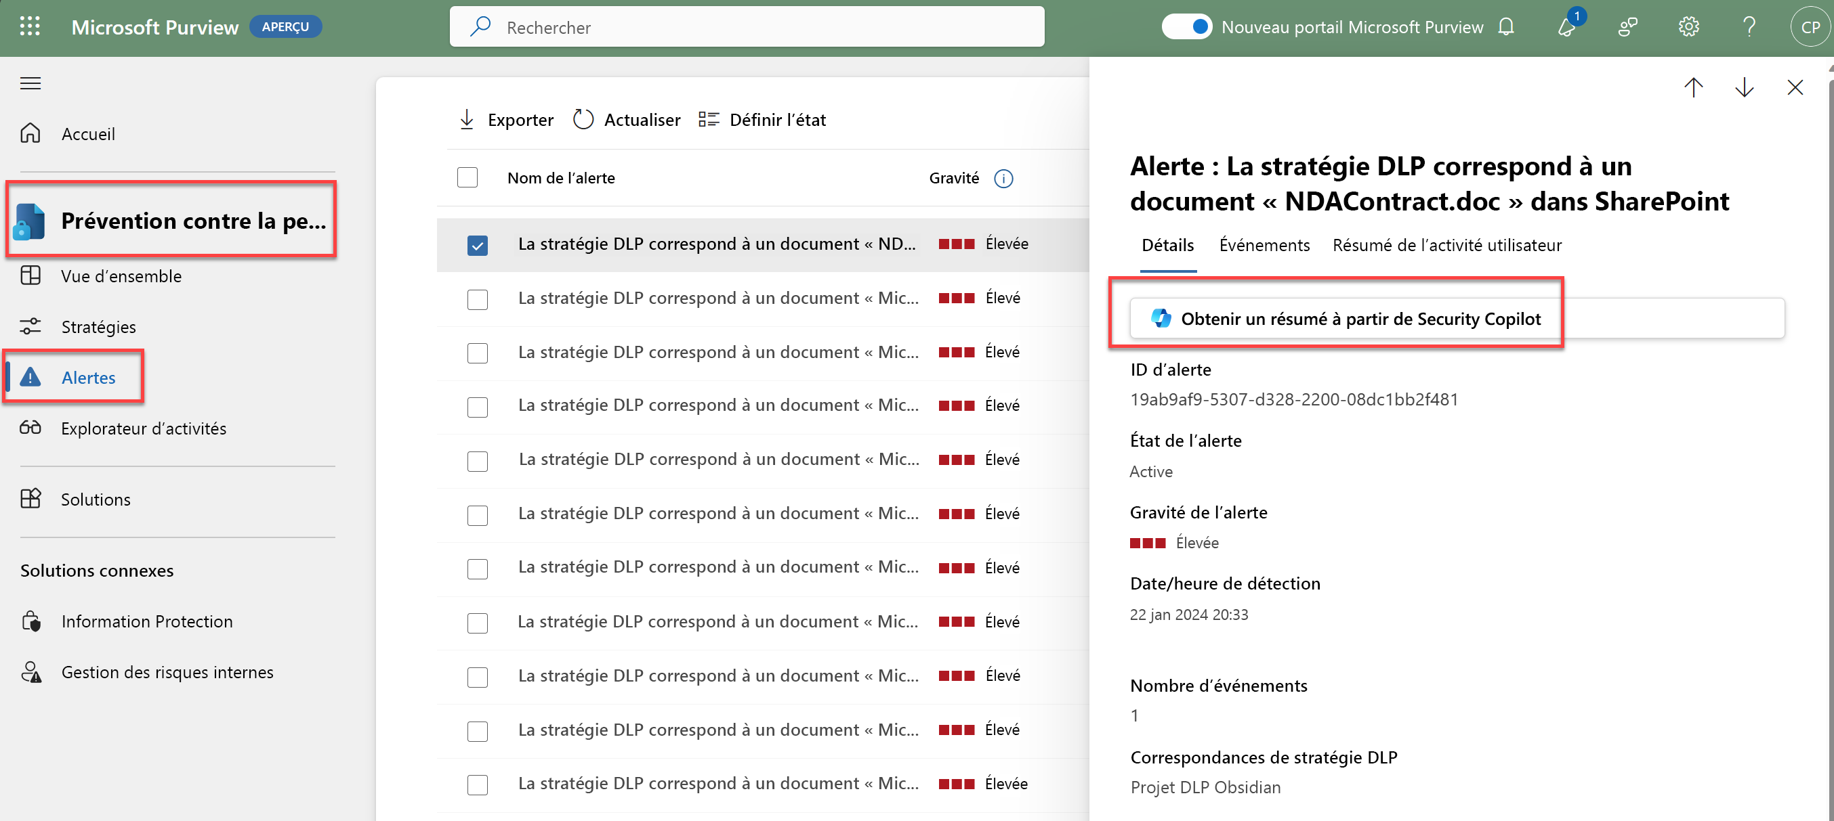The height and width of the screenshot is (821, 1834).
Task: Click the what's new icon with badge
Action: coord(1566,27)
